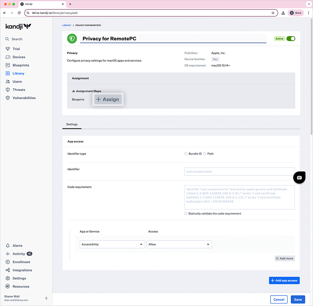Image resolution: width=313 pixels, height=306 pixels.
Task: Click the Alerts bell icon
Action: pyautogui.click(x=8, y=246)
